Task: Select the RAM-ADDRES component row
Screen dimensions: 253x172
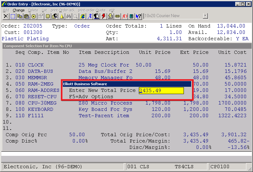Action: (x=126, y=90)
